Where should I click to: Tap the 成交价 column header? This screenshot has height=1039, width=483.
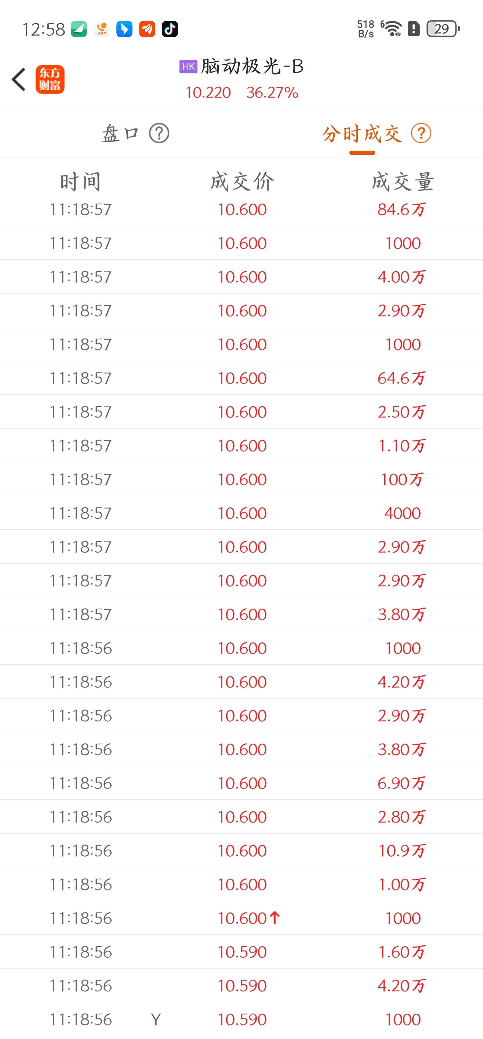coord(242,182)
